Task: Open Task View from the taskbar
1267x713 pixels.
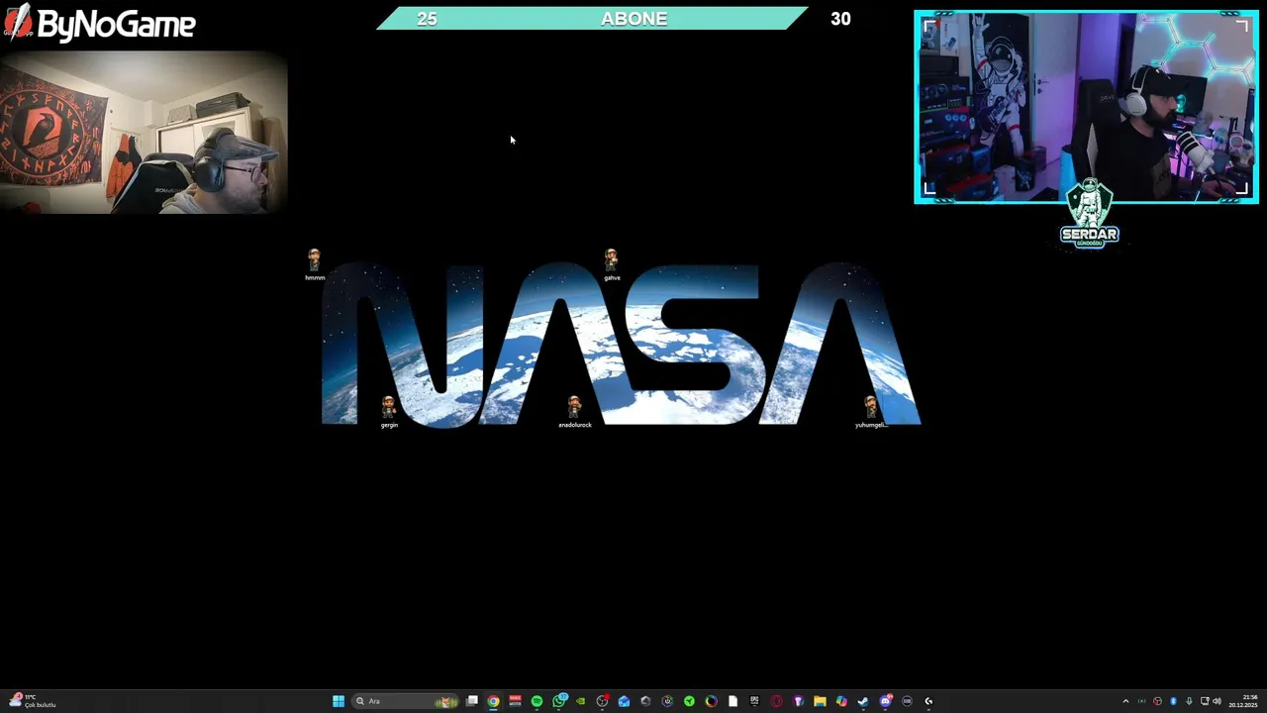Action: tap(472, 701)
